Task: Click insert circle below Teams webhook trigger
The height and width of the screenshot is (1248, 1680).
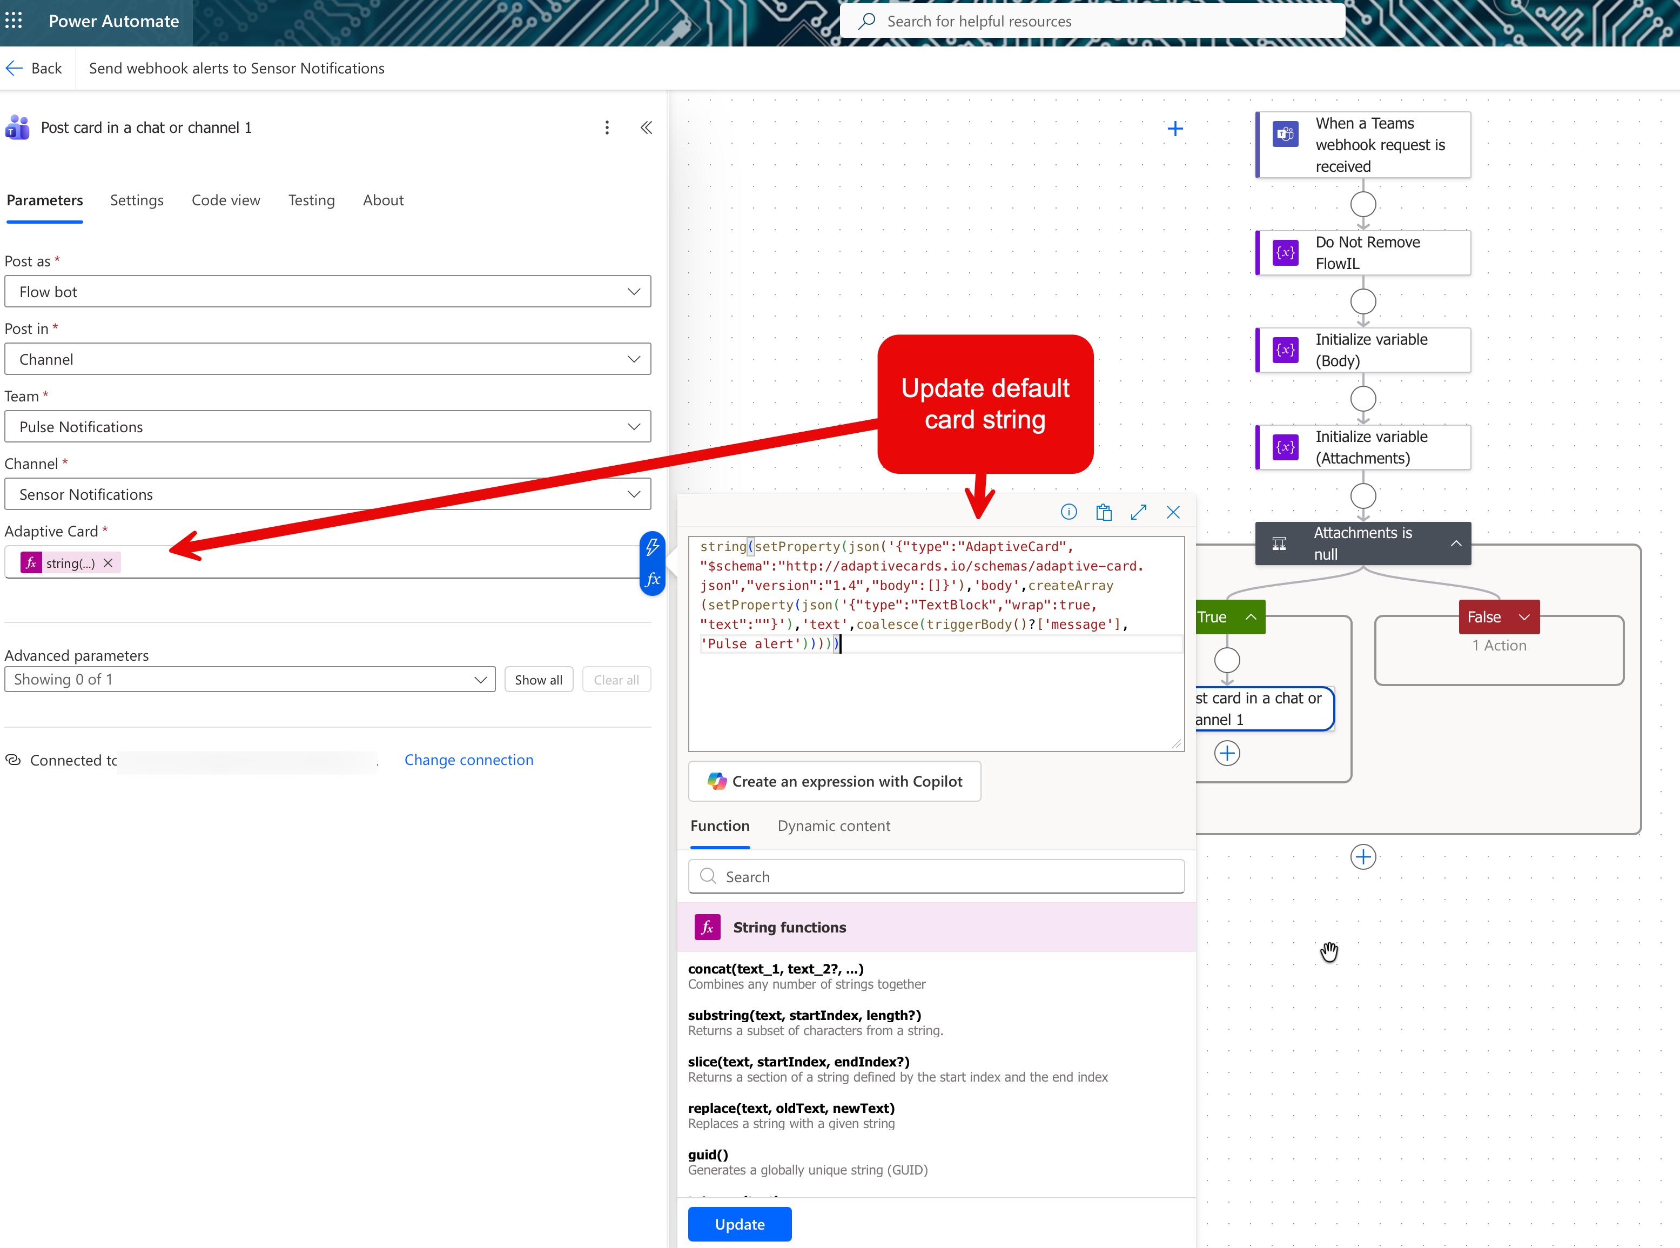Action: click(x=1363, y=204)
